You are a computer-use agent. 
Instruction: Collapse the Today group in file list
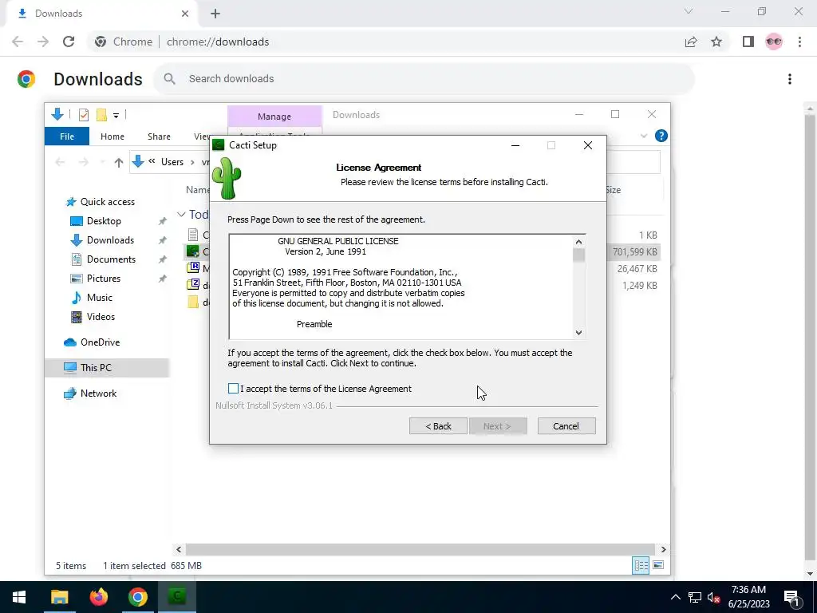pyautogui.click(x=181, y=214)
